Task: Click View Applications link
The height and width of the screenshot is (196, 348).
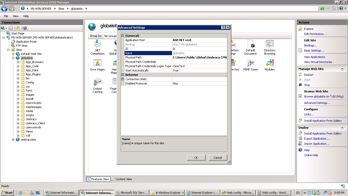Action: coord(315,57)
